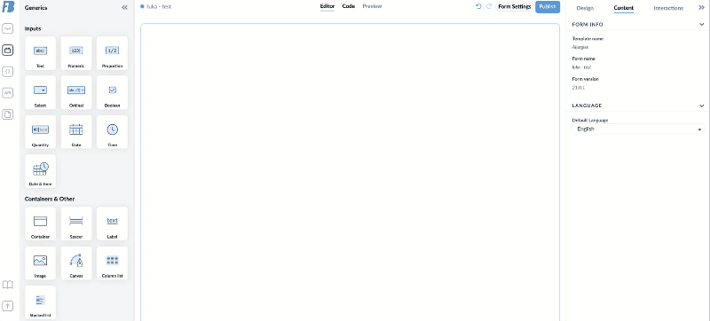Collapse the right properties panel
The image size is (710, 321).
click(702, 8)
